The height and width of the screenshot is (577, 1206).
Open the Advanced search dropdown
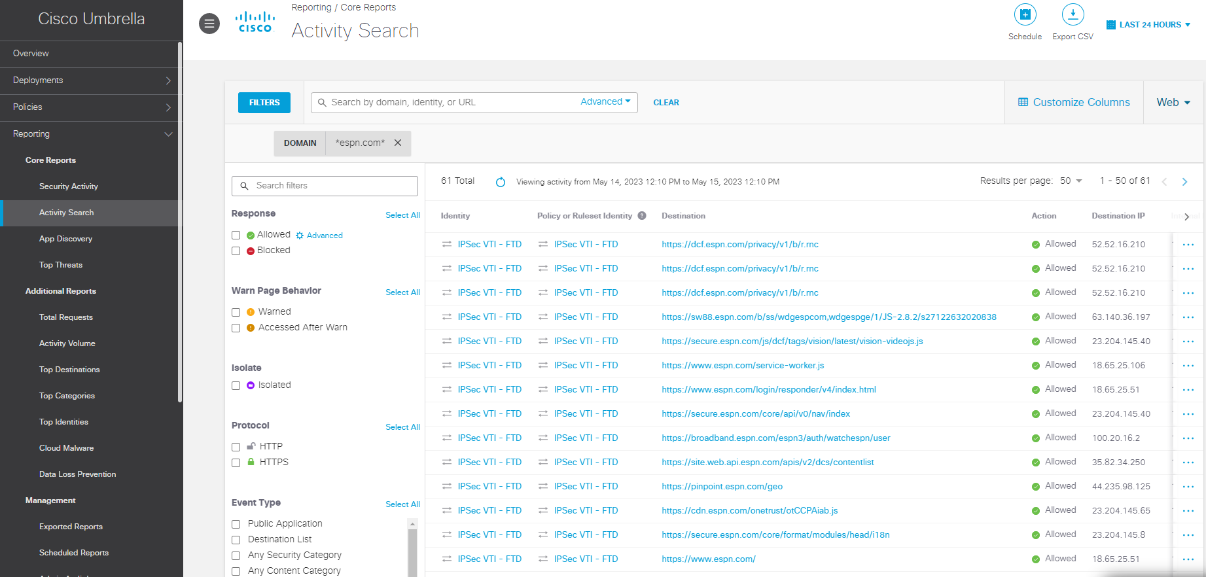tap(605, 101)
